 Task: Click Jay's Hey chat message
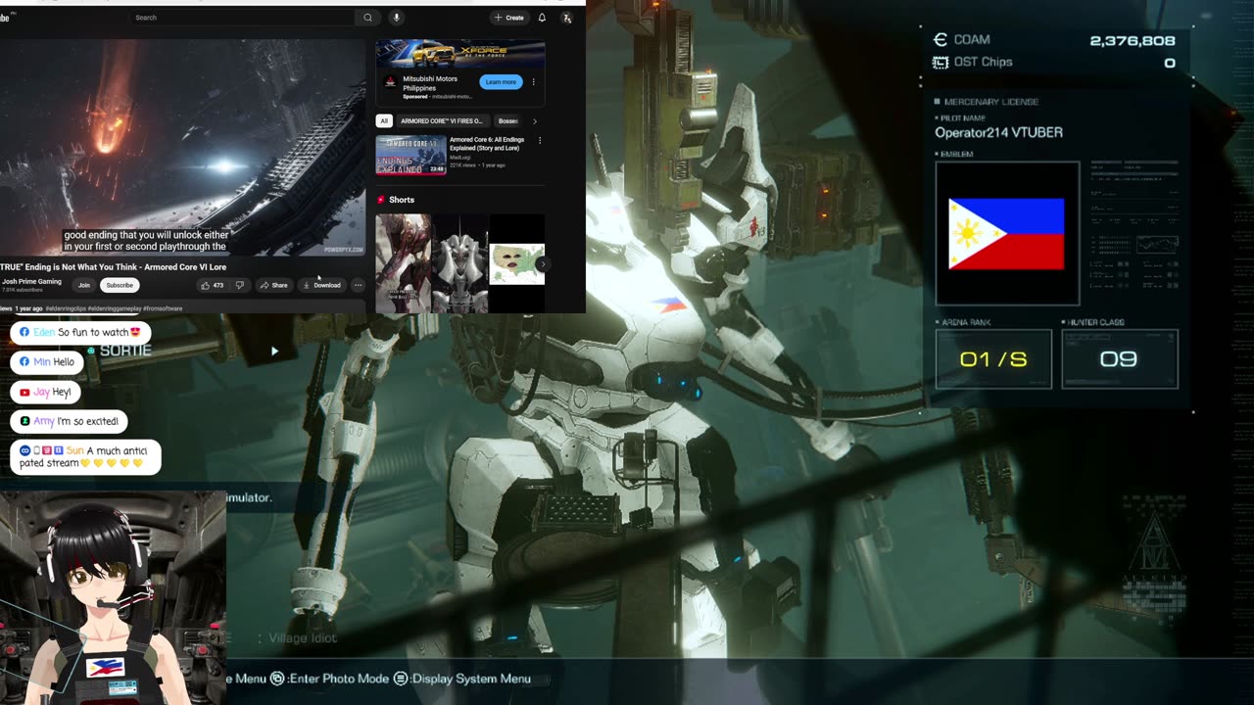pos(45,393)
